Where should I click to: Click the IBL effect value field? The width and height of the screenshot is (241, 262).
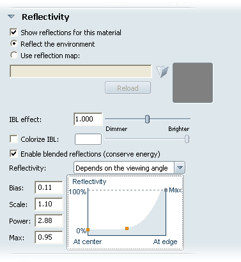88,119
